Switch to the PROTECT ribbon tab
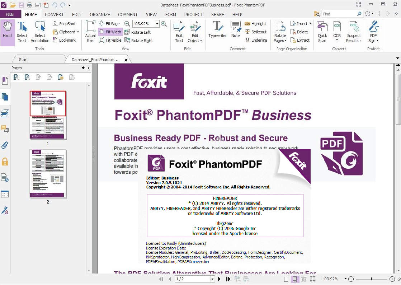Image resolution: width=401 pixels, height=285 pixels. coord(194,15)
